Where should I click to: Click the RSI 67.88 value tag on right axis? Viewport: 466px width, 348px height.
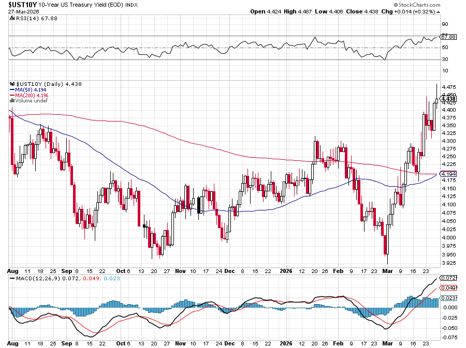coord(448,37)
